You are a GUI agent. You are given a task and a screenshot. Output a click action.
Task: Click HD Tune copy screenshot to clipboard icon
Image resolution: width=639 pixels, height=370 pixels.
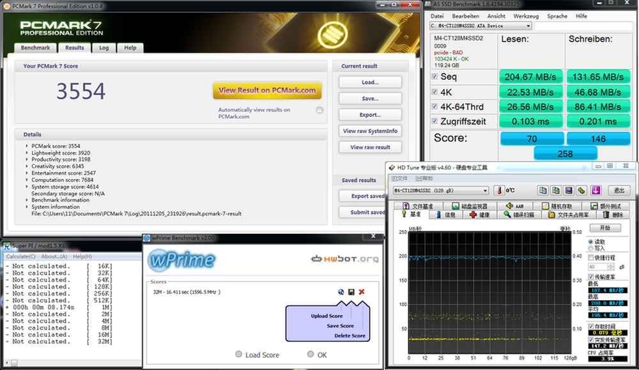[x=556, y=190]
